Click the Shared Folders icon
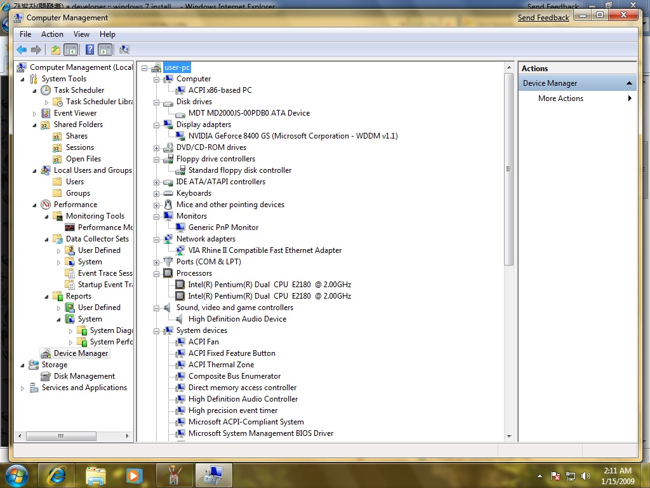 46,125
